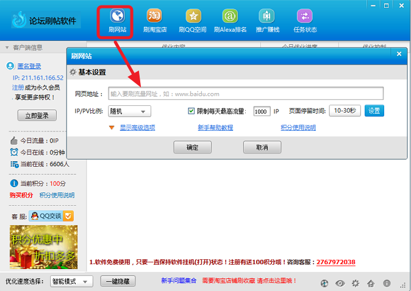Click the 论坛刷帖软件 logo
This screenshot has height=291, width=411.
coord(46,20)
